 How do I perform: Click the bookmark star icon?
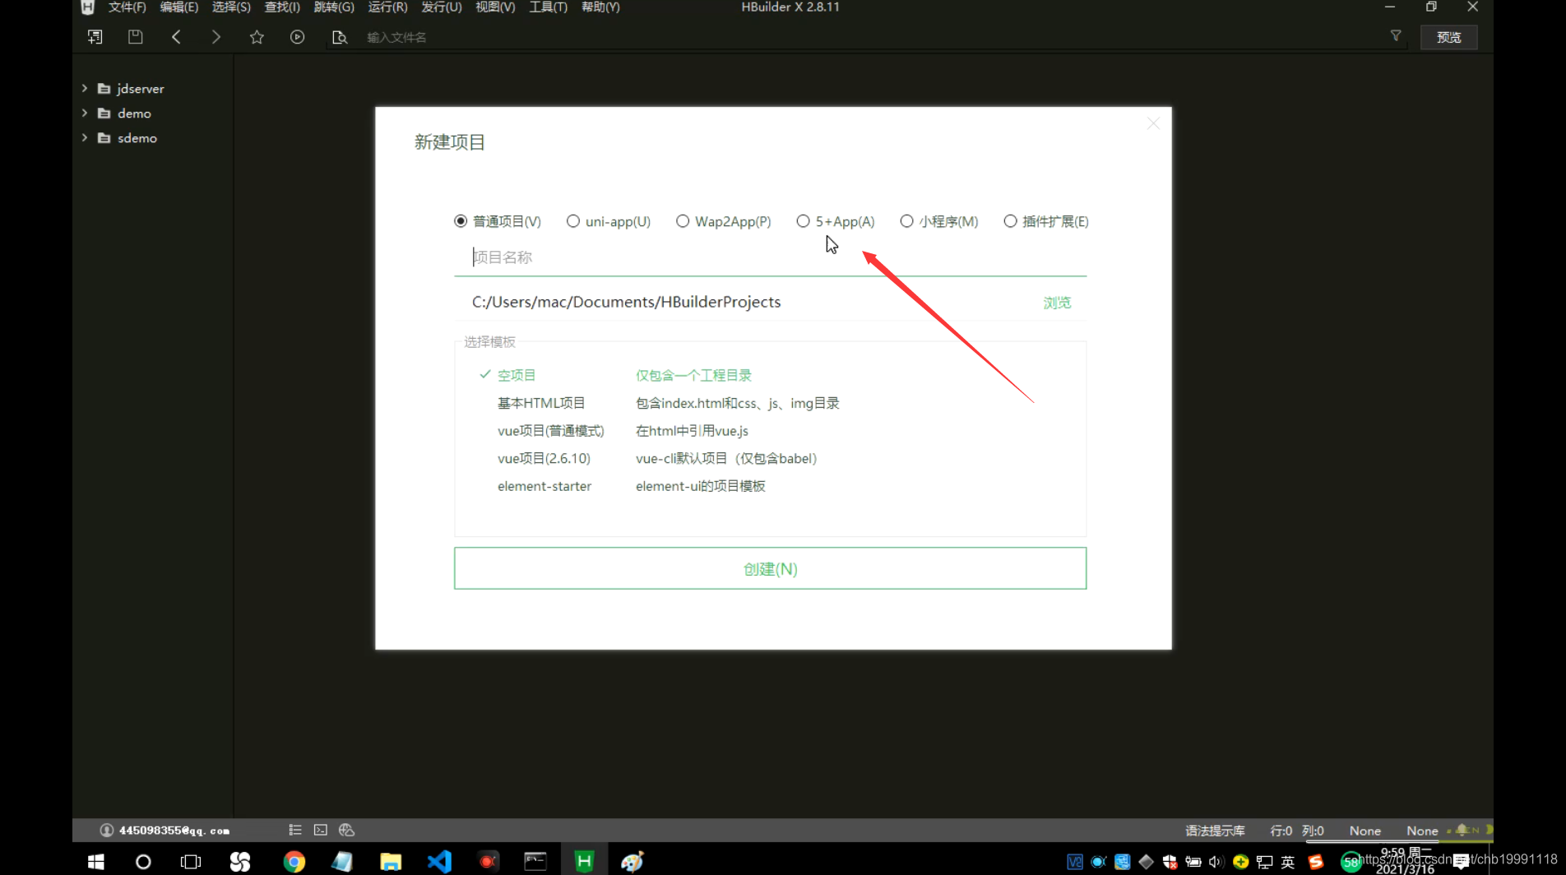(257, 37)
